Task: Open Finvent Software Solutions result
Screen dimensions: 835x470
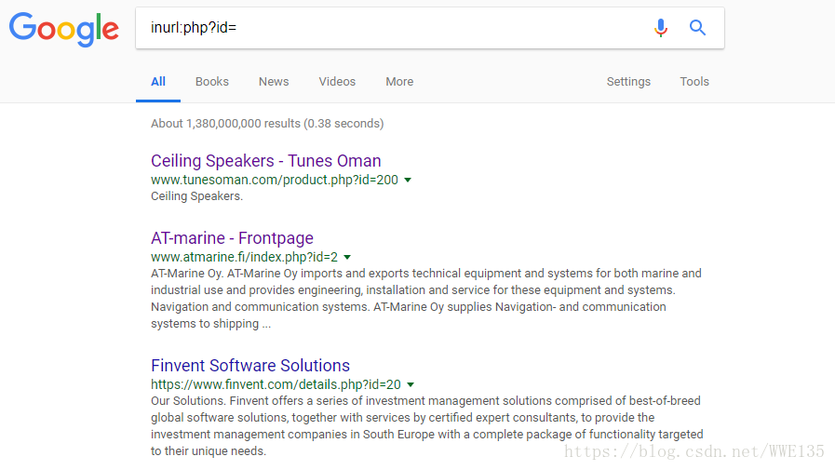Action: (x=250, y=366)
